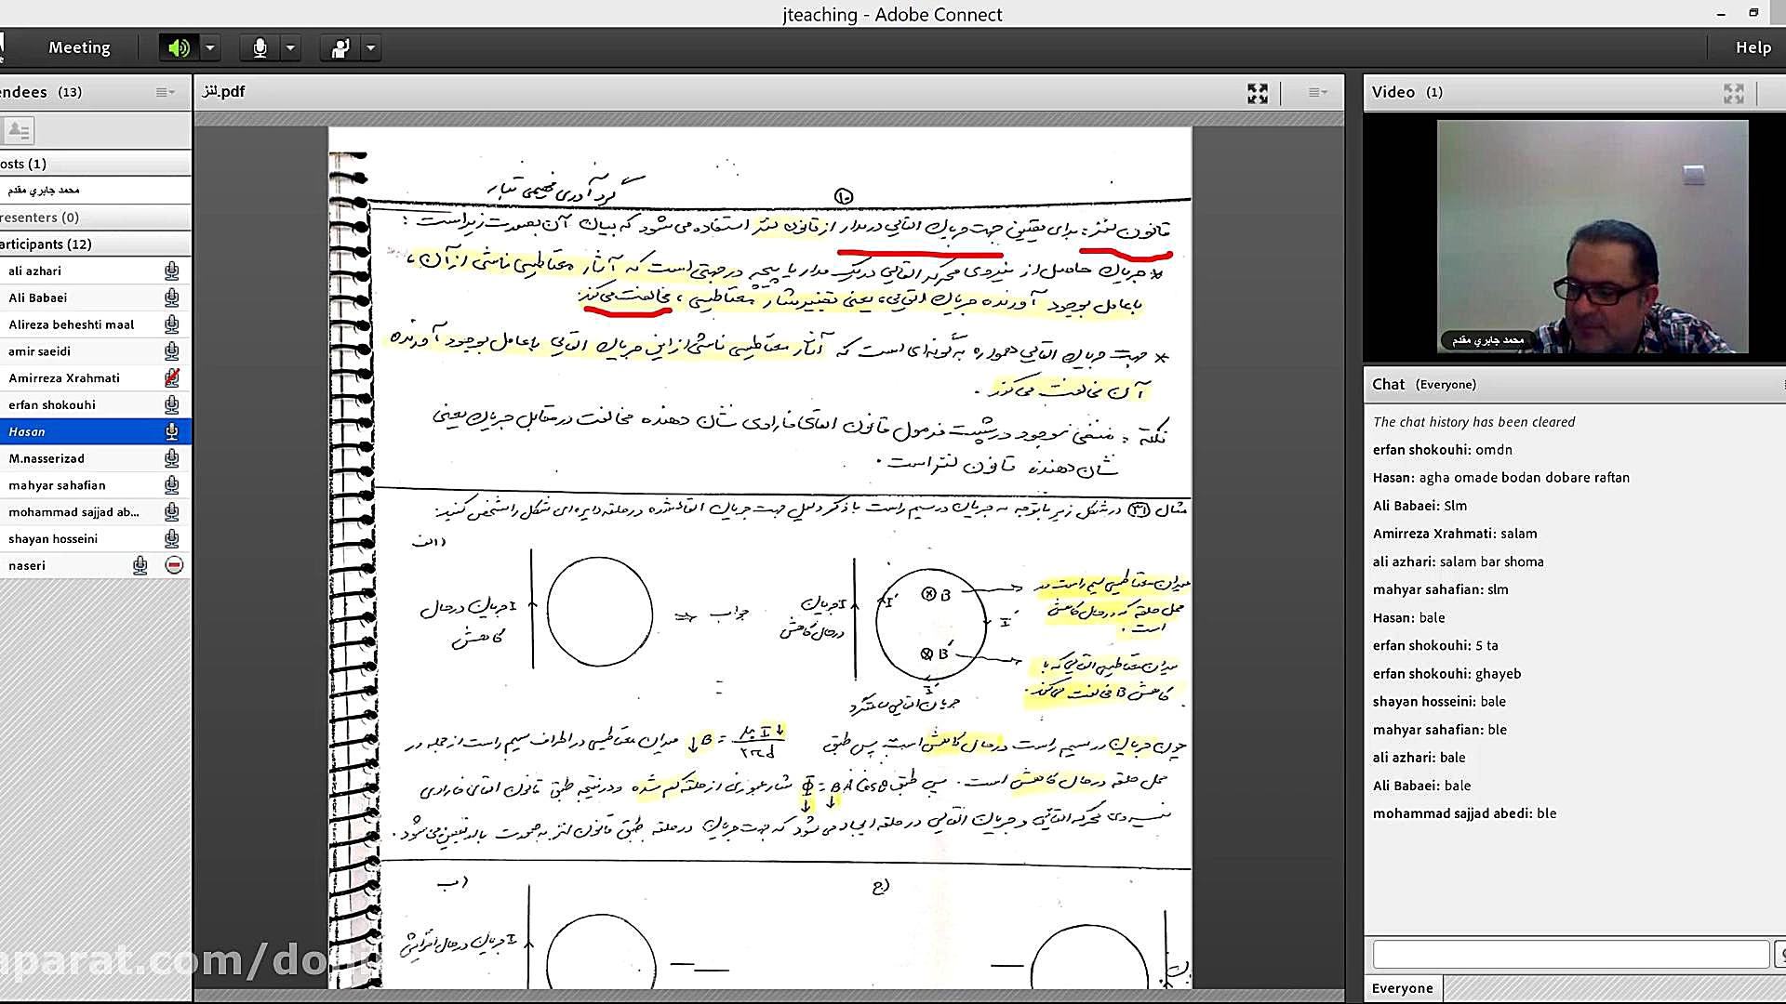Screen dimensions: 1786x1004
Task: Click the microphone icon in the toolbar
Action: [259, 47]
